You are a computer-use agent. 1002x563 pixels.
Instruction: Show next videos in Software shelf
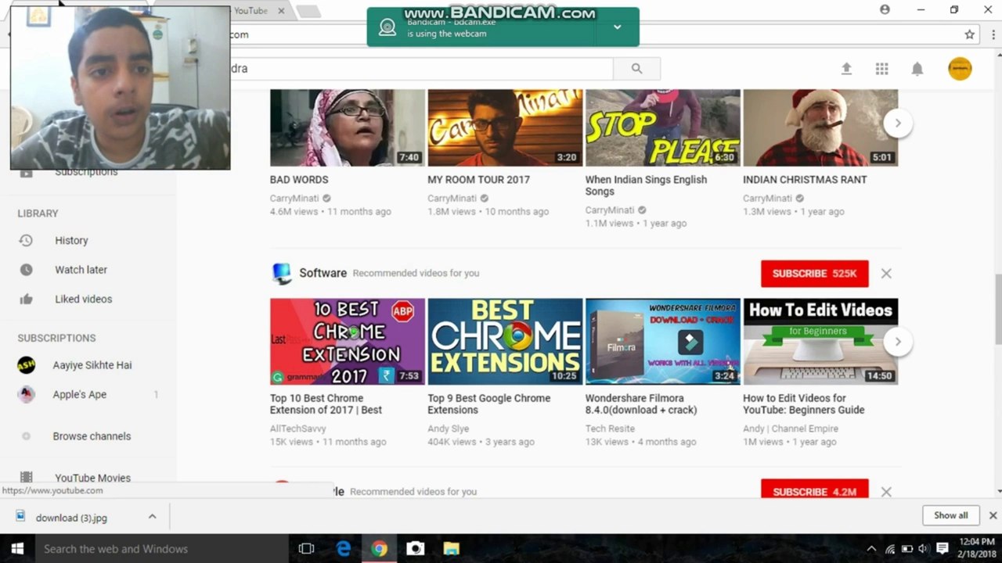[x=898, y=342]
